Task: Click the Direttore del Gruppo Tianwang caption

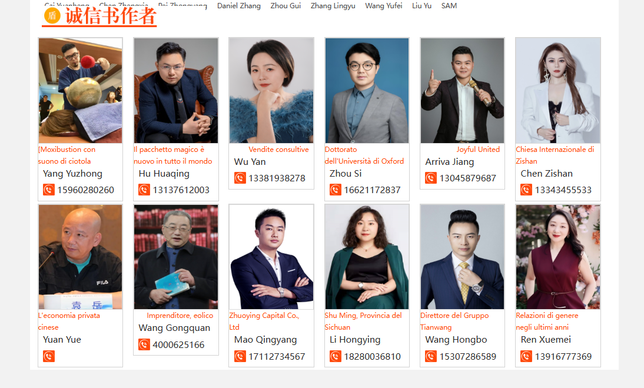Action: [x=454, y=321]
